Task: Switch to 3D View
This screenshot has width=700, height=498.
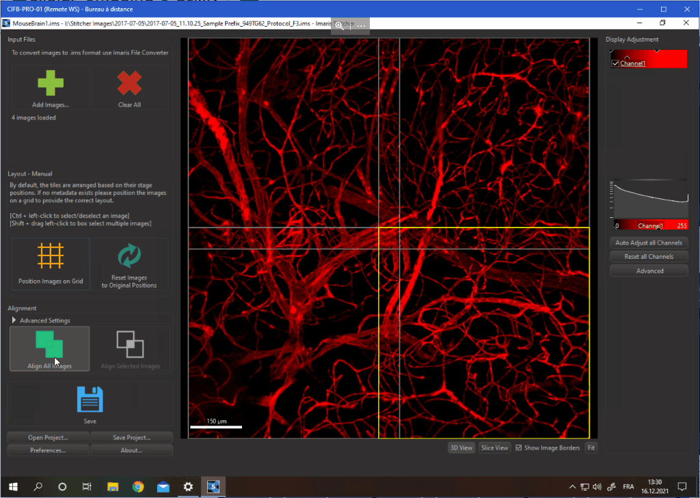Action: pyautogui.click(x=461, y=448)
